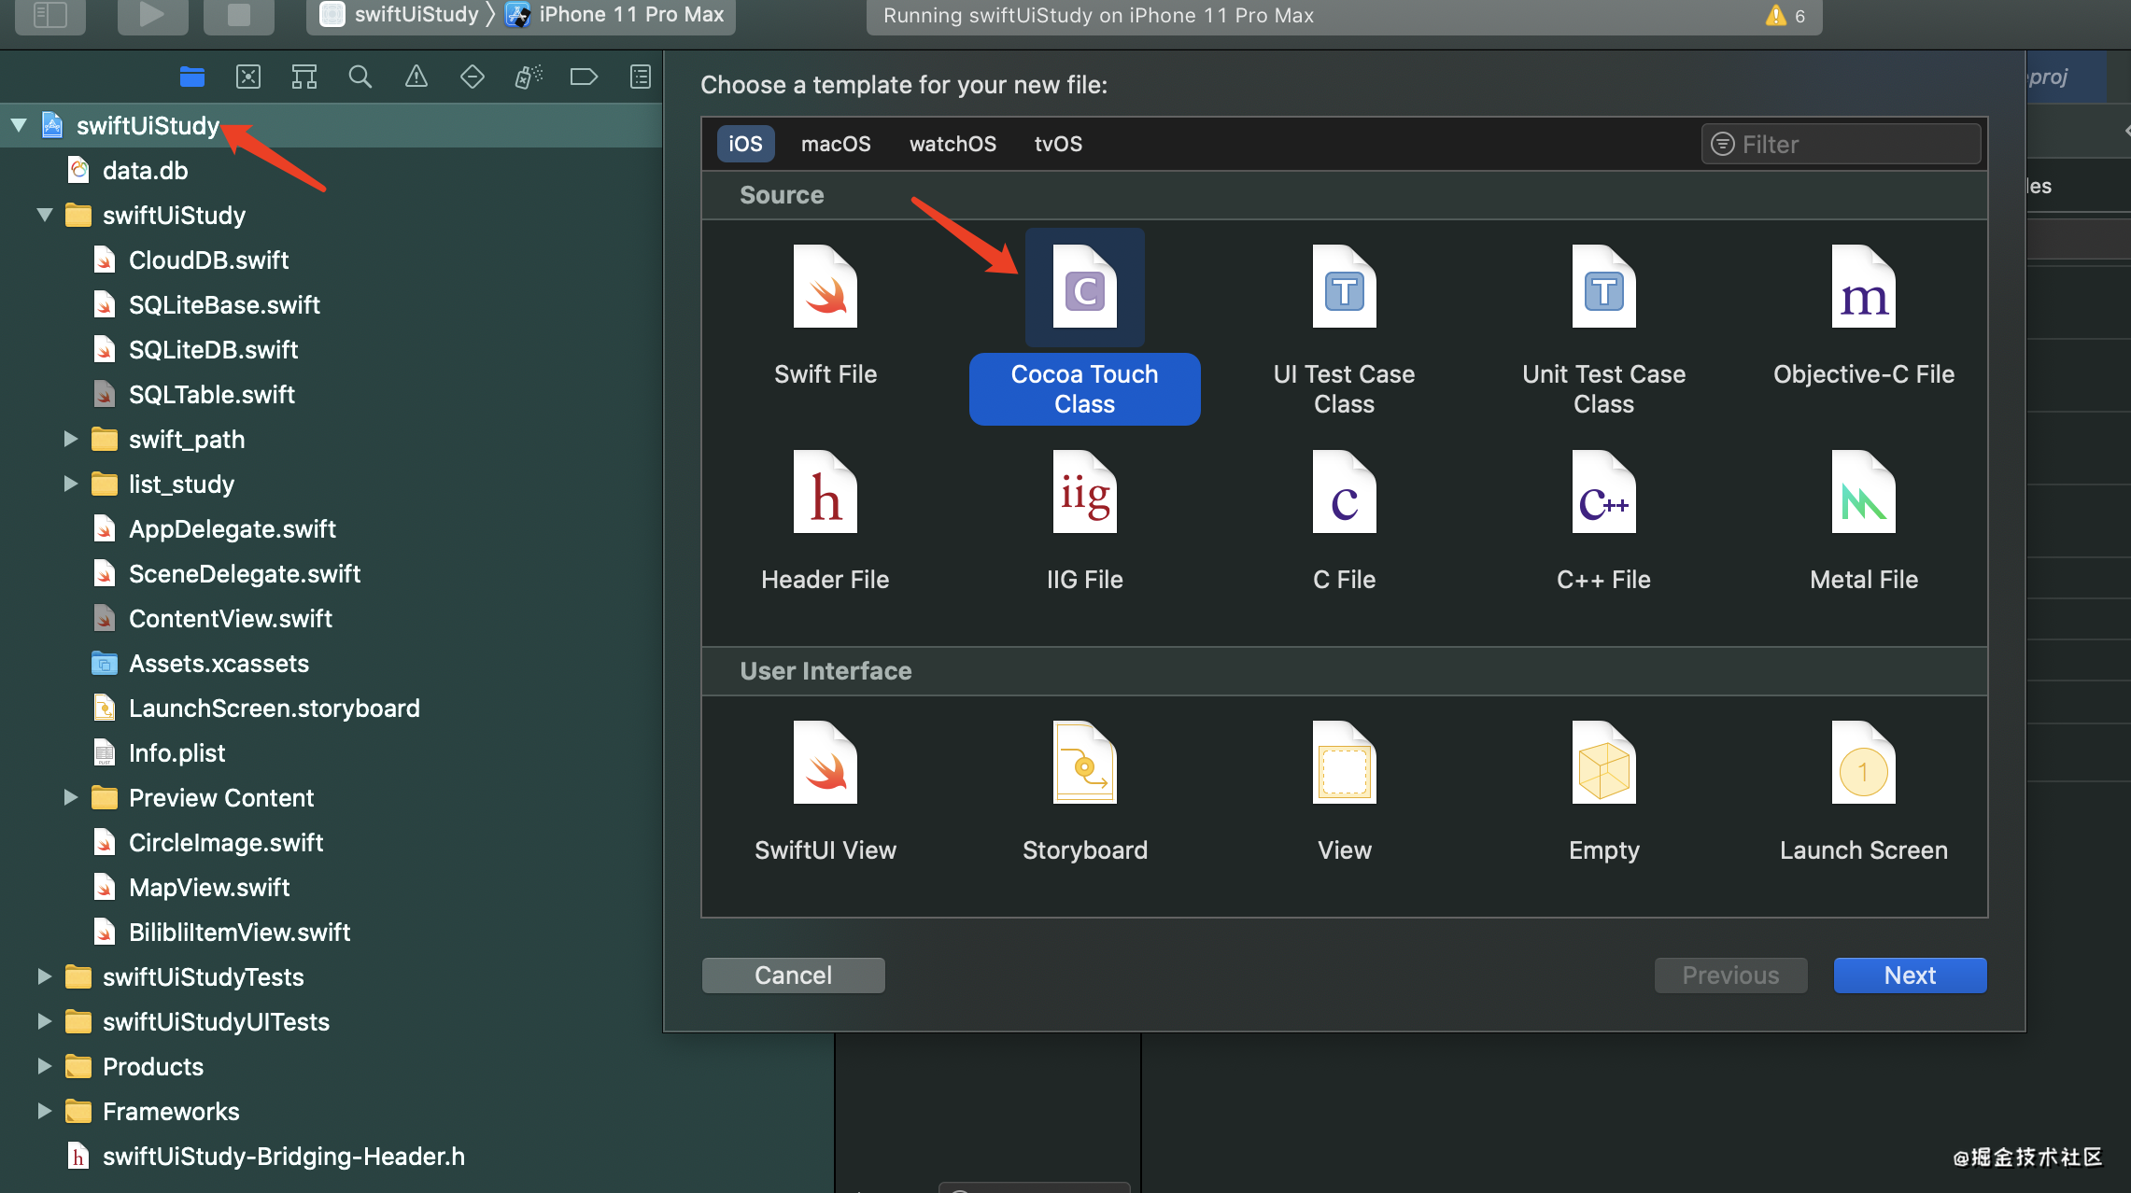Screen dimensions: 2131x1193
Task: Click the Next button
Action: [x=1910, y=975]
